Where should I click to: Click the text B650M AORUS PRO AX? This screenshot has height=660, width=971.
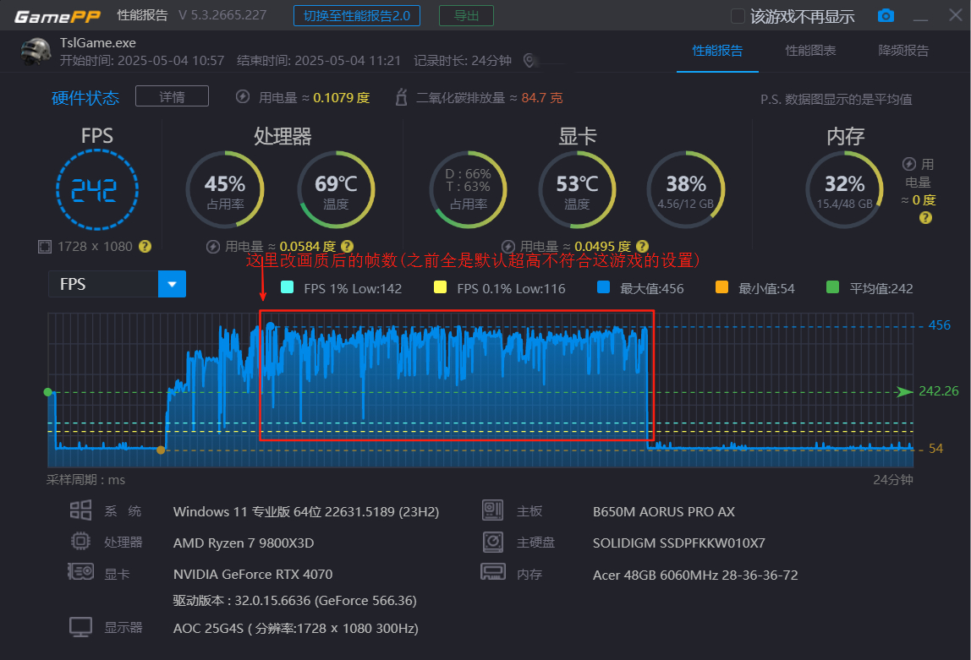coord(664,511)
